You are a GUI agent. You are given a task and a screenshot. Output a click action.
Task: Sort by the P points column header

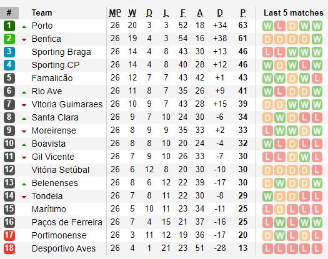242,13
